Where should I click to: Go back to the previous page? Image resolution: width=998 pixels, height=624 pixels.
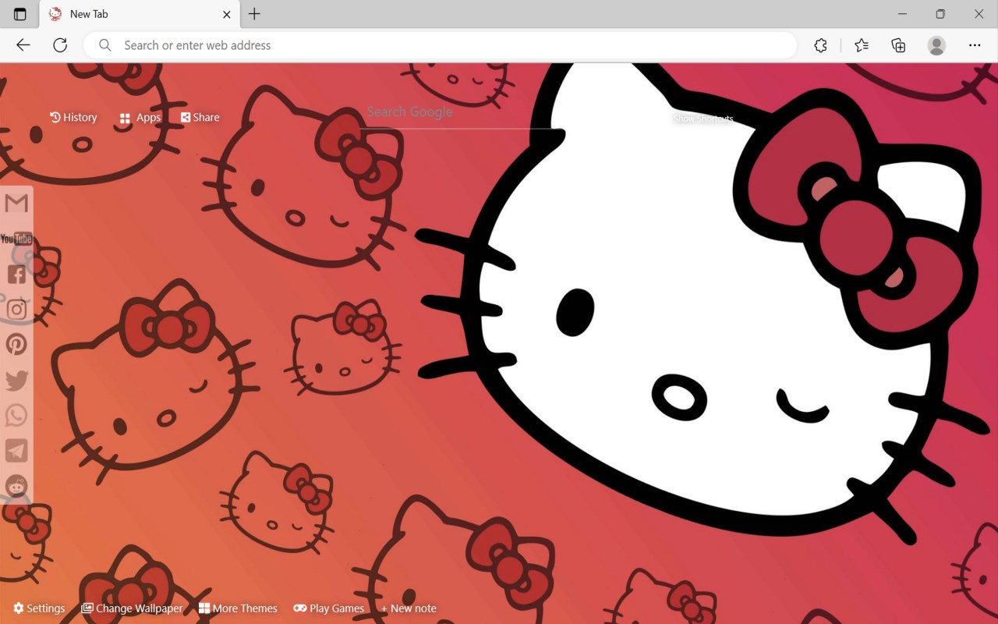23,45
